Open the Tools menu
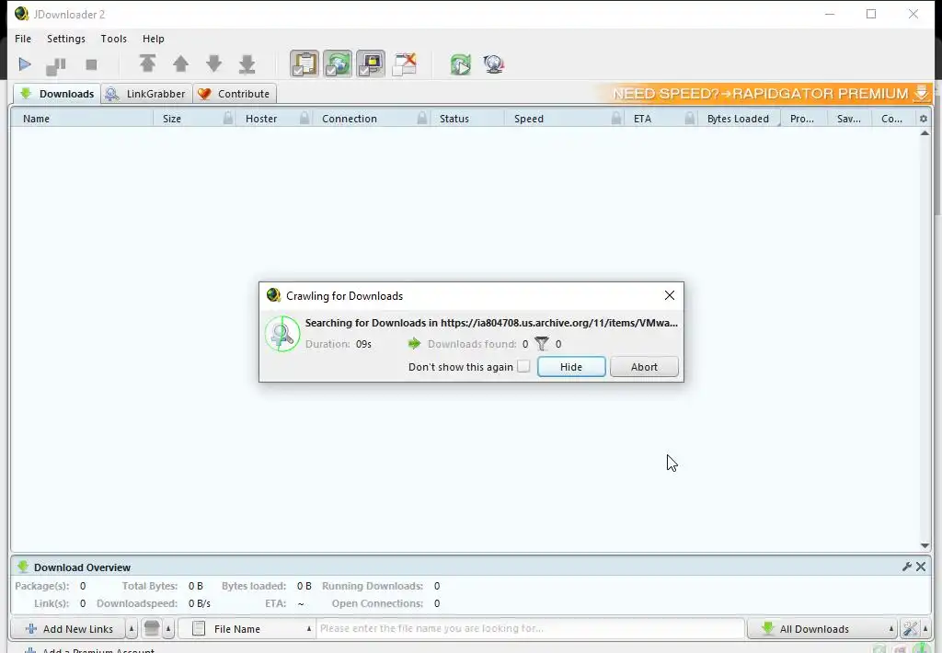 [x=113, y=39]
